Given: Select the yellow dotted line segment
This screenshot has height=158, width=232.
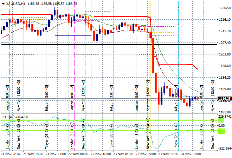Looking at the screenshot, I should point(166,33).
